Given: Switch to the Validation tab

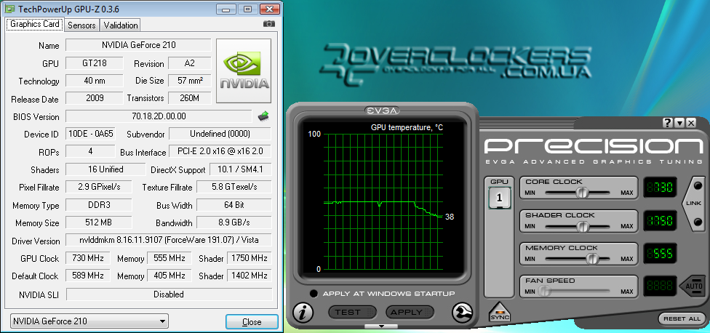Looking at the screenshot, I should tap(121, 25).
